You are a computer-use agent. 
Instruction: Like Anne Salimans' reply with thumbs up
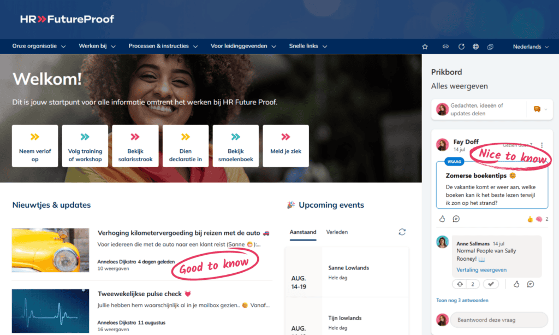(x=516, y=284)
